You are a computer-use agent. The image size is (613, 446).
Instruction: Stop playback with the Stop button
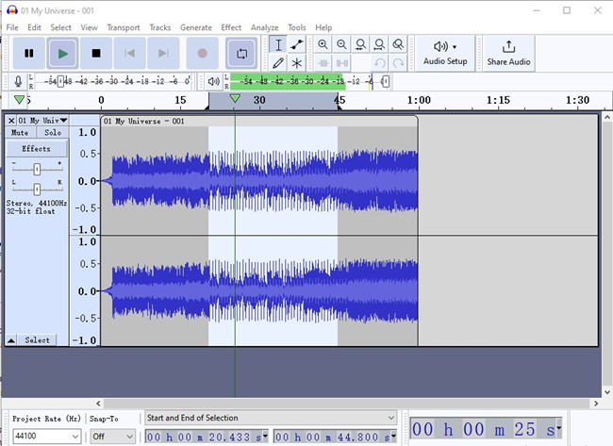(96, 53)
